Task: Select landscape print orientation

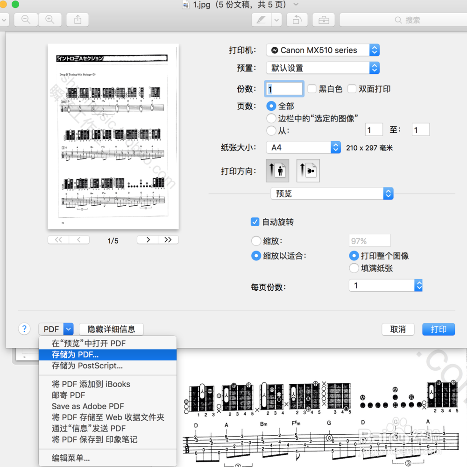Action: click(x=308, y=171)
